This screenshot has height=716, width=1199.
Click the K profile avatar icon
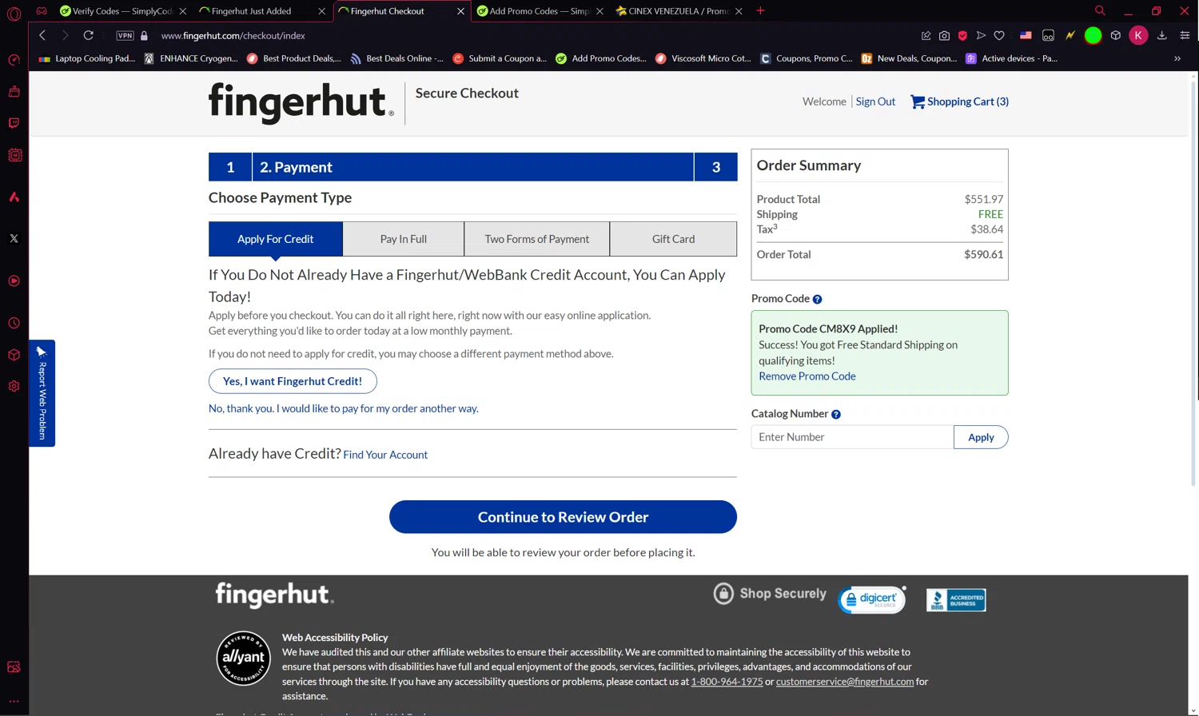(1138, 35)
